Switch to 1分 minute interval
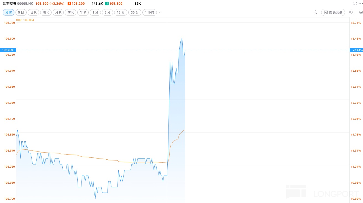This screenshot has height=203, width=363. pyautogui.click(x=95, y=12)
